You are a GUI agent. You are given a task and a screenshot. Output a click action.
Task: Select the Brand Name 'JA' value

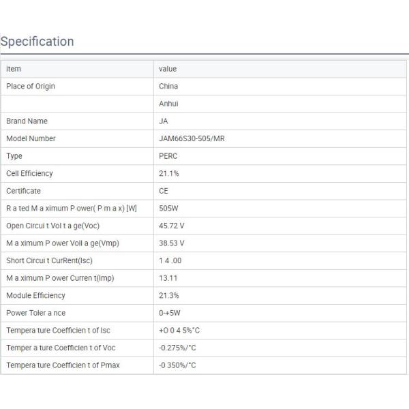(x=164, y=121)
